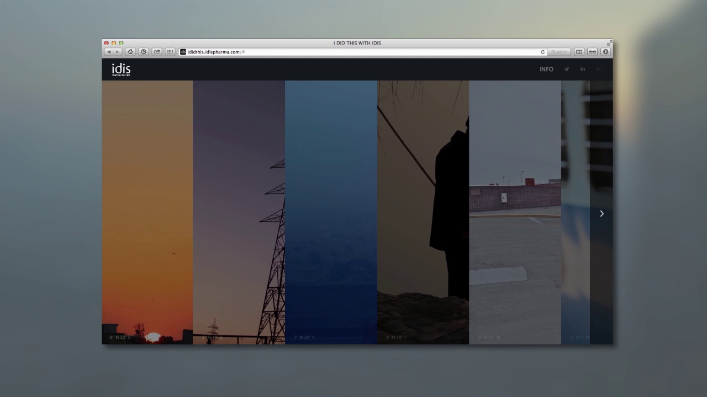Viewport: 707px width, 397px height.
Task: Open the dark coat silhouette photo strip
Action: click(x=423, y=212)
